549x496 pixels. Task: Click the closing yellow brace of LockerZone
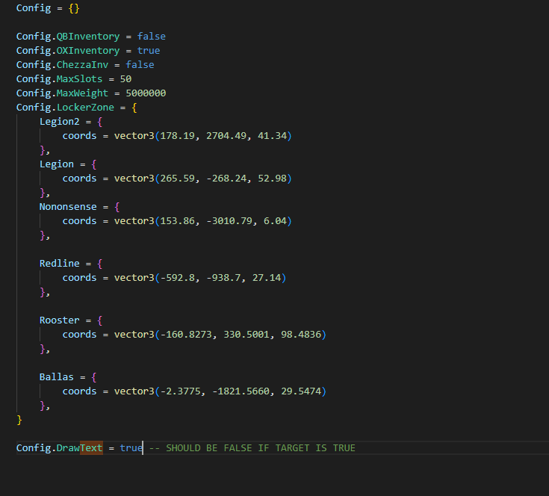coord(19,420)
